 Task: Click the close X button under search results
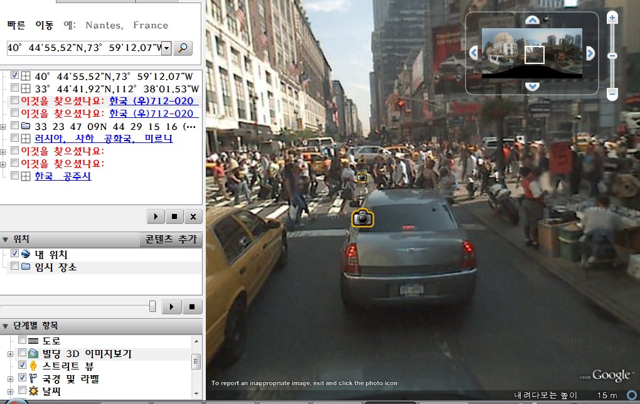(193, 216)
